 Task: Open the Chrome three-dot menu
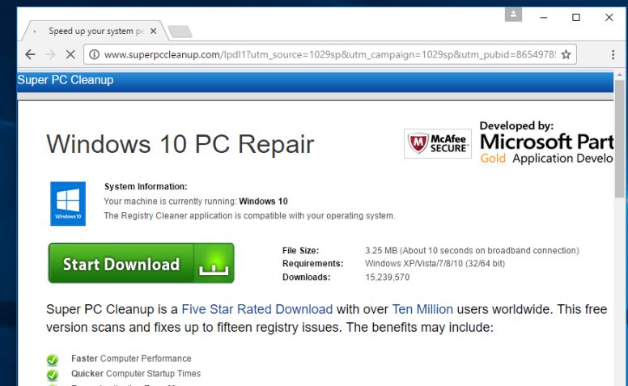coord(613,54)
